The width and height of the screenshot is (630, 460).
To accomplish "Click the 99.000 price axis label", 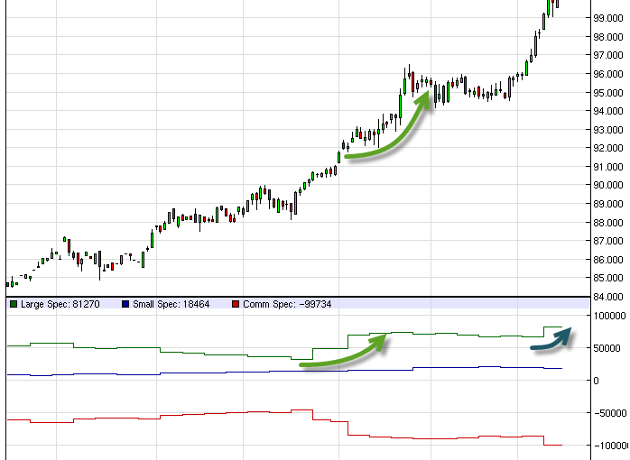I will [x=608, y=18].
